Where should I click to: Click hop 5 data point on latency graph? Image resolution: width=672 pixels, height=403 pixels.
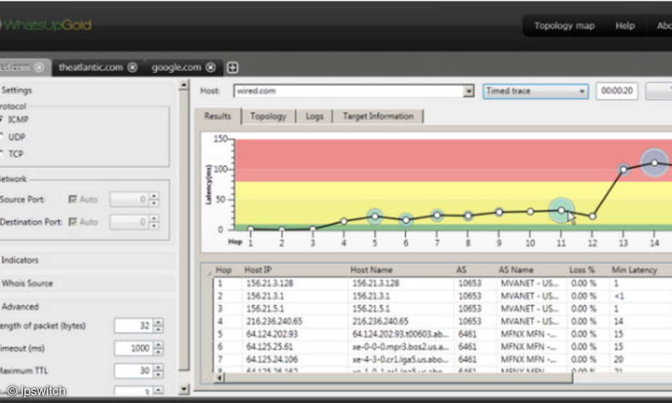pyautogui.click(x=375, y=216)
